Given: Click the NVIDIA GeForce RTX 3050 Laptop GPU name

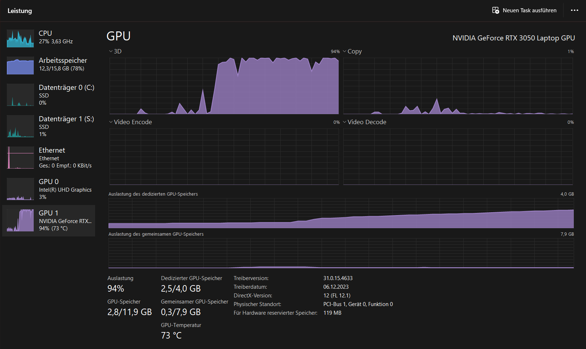Looking at the screenshot, I should click(x=514, y=38).
